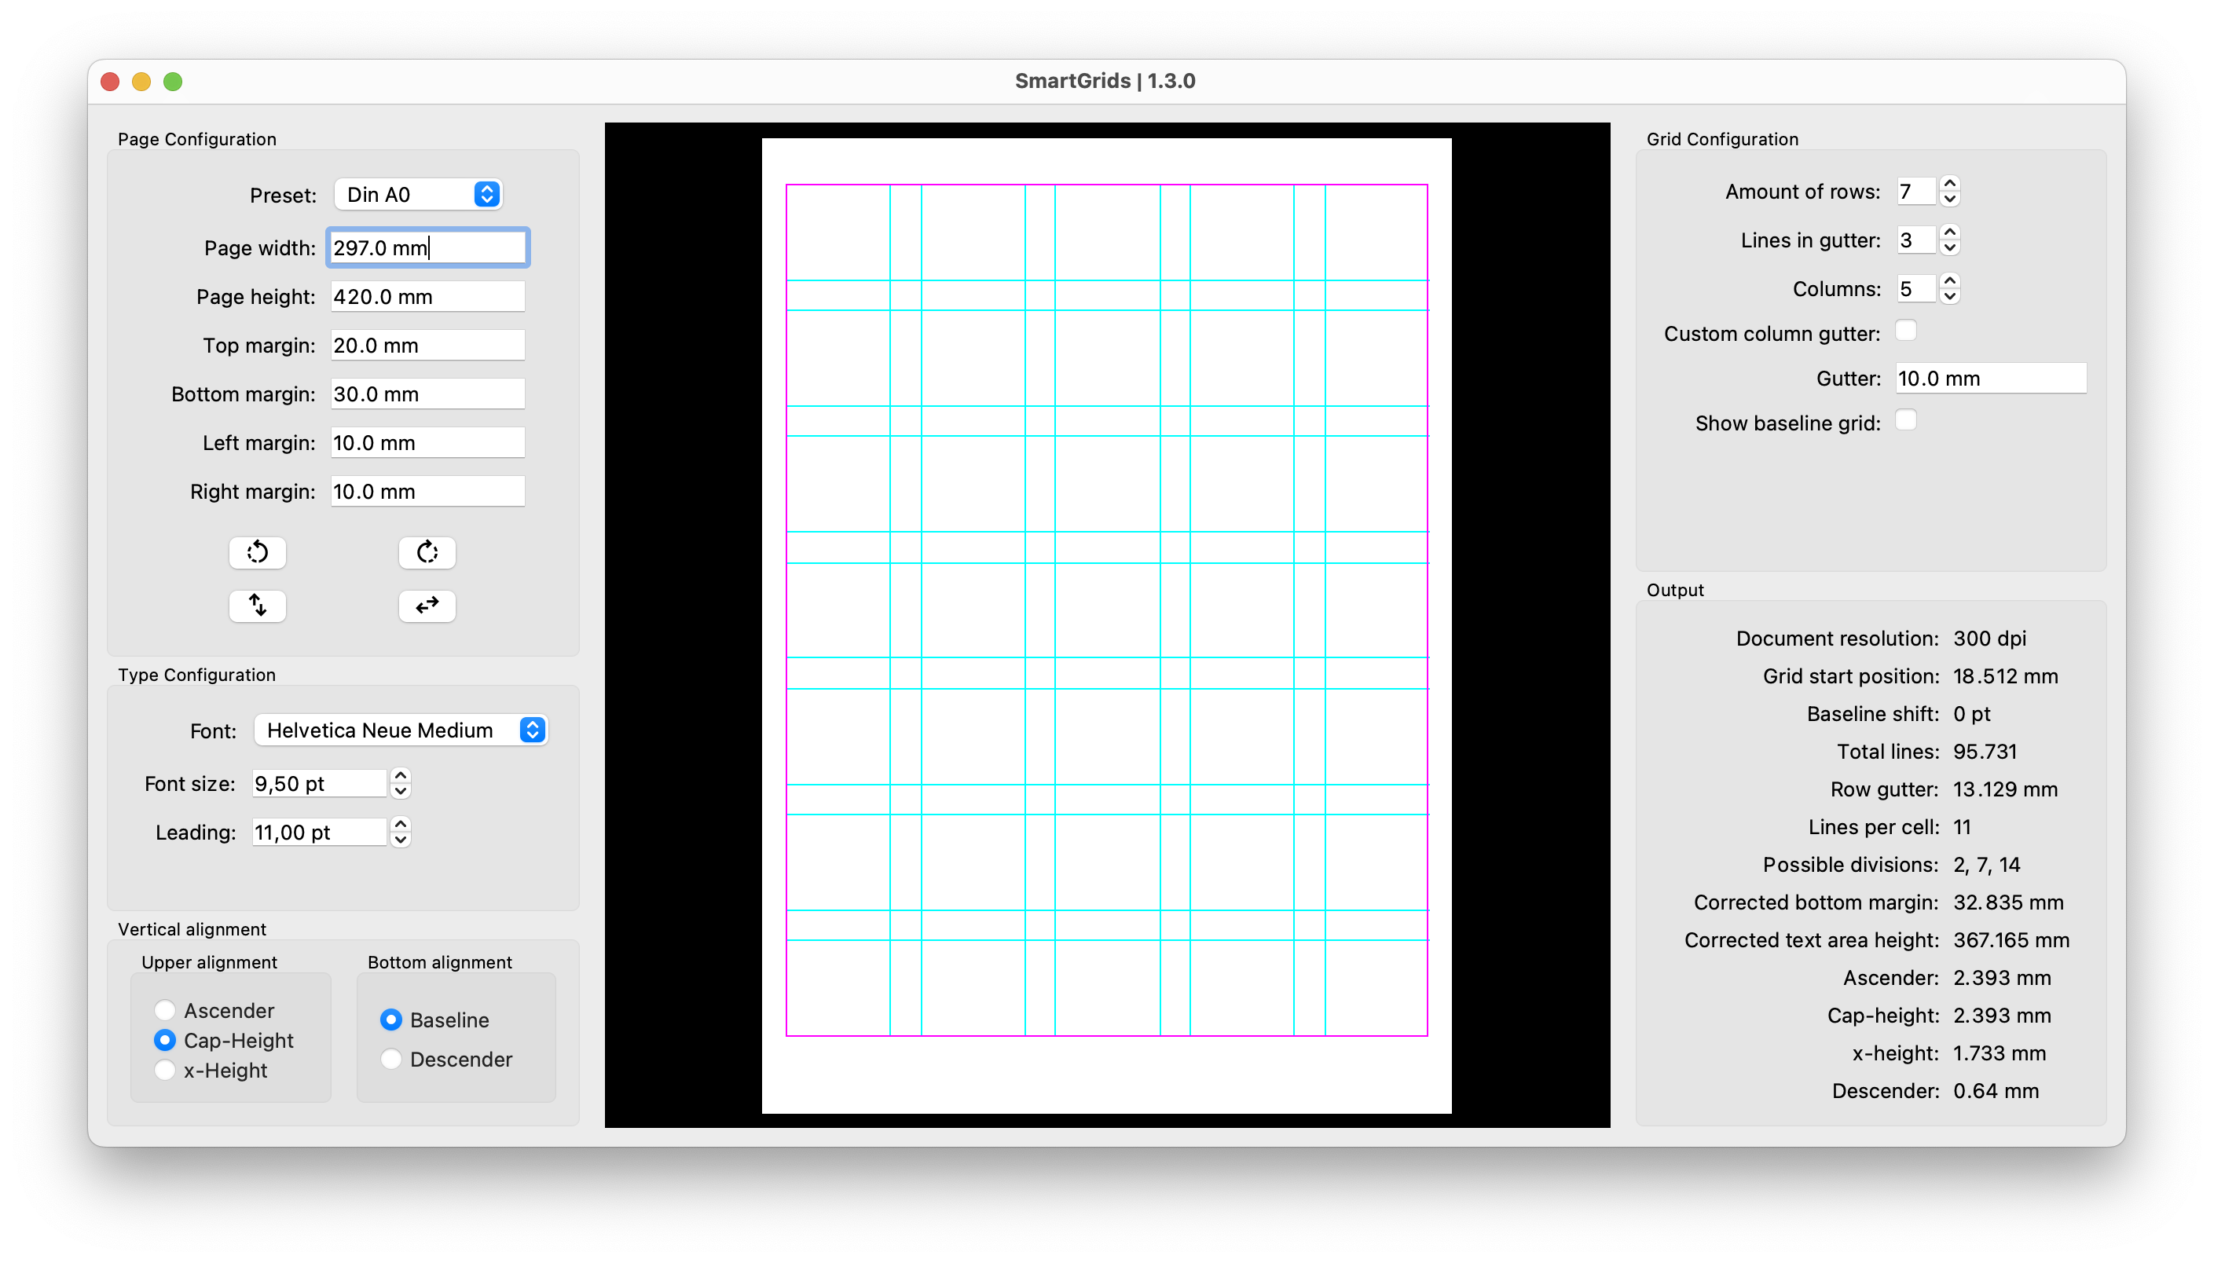Choose Descender bottom alignment option
Image resolution: width=2214 pixels, height=1263 pixels.
(x=391, y=1059)
